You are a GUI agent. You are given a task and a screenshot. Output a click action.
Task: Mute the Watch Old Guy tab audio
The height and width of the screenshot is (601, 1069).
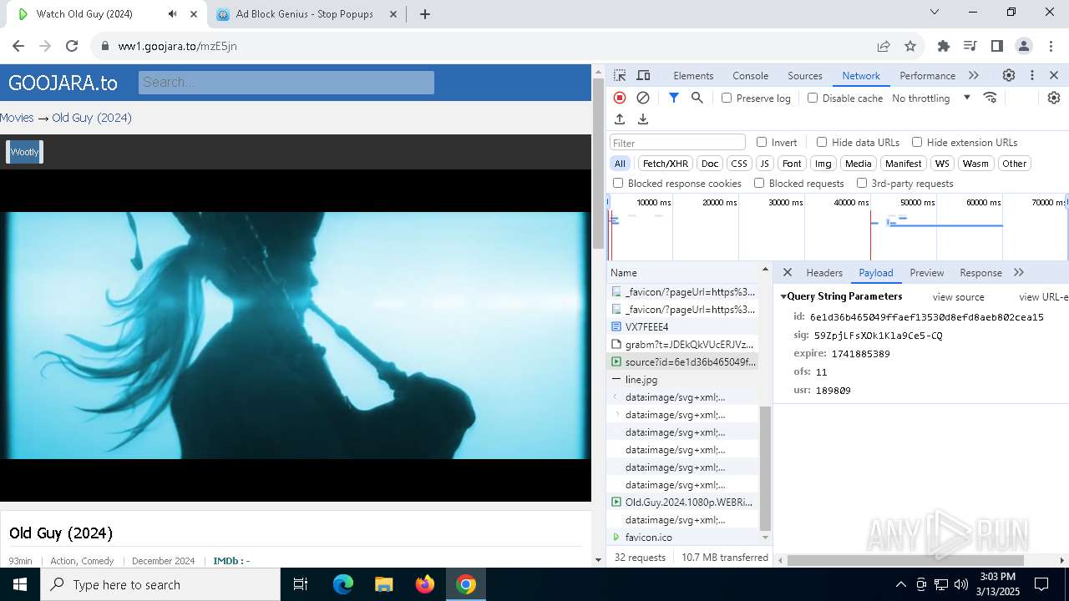point(172,14)
